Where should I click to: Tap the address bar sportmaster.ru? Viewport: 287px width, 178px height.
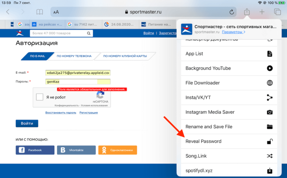[143, 12]
